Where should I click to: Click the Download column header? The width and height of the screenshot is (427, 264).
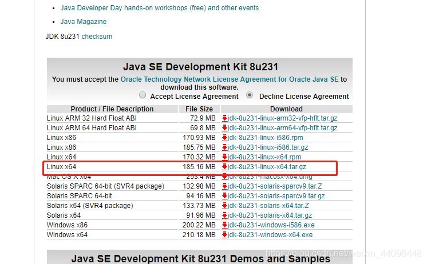tap(286, 109)
